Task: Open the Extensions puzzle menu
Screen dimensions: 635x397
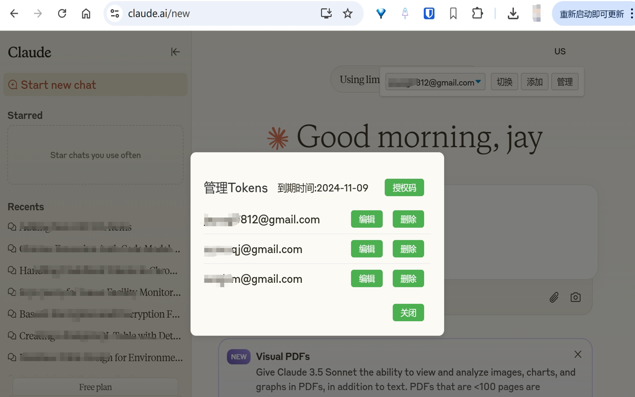Action: click(x=477, y=13)
